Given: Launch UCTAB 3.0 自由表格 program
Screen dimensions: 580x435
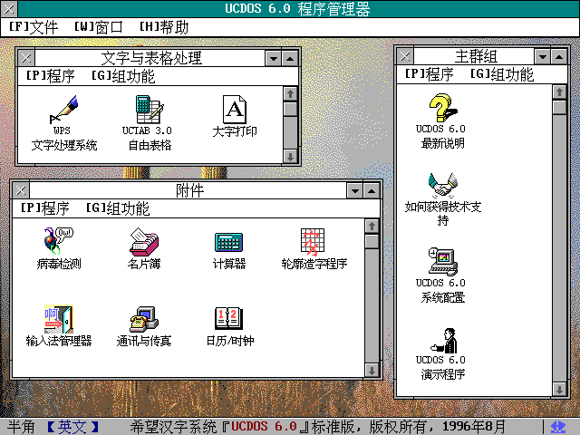Looking at the screenshot, I should (149, 110).
